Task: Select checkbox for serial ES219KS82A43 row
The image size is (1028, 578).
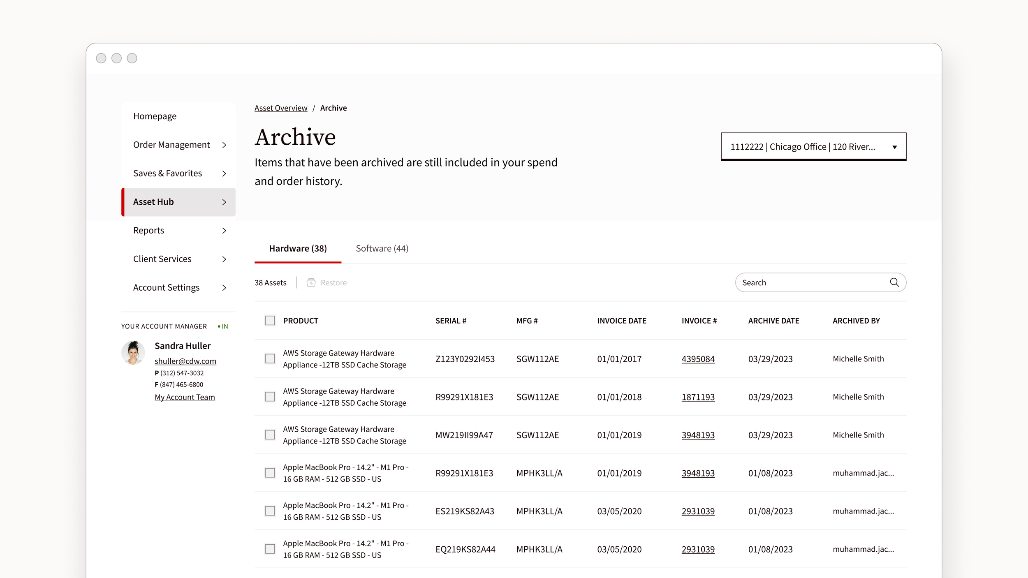Action: click(270, 511)
